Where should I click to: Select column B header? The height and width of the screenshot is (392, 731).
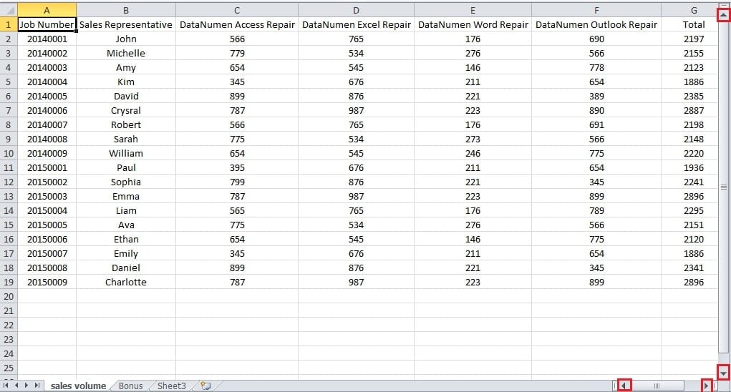[126, 10]
